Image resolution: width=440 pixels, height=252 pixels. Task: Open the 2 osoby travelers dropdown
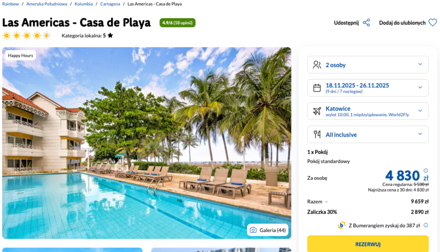click(368, 65)
